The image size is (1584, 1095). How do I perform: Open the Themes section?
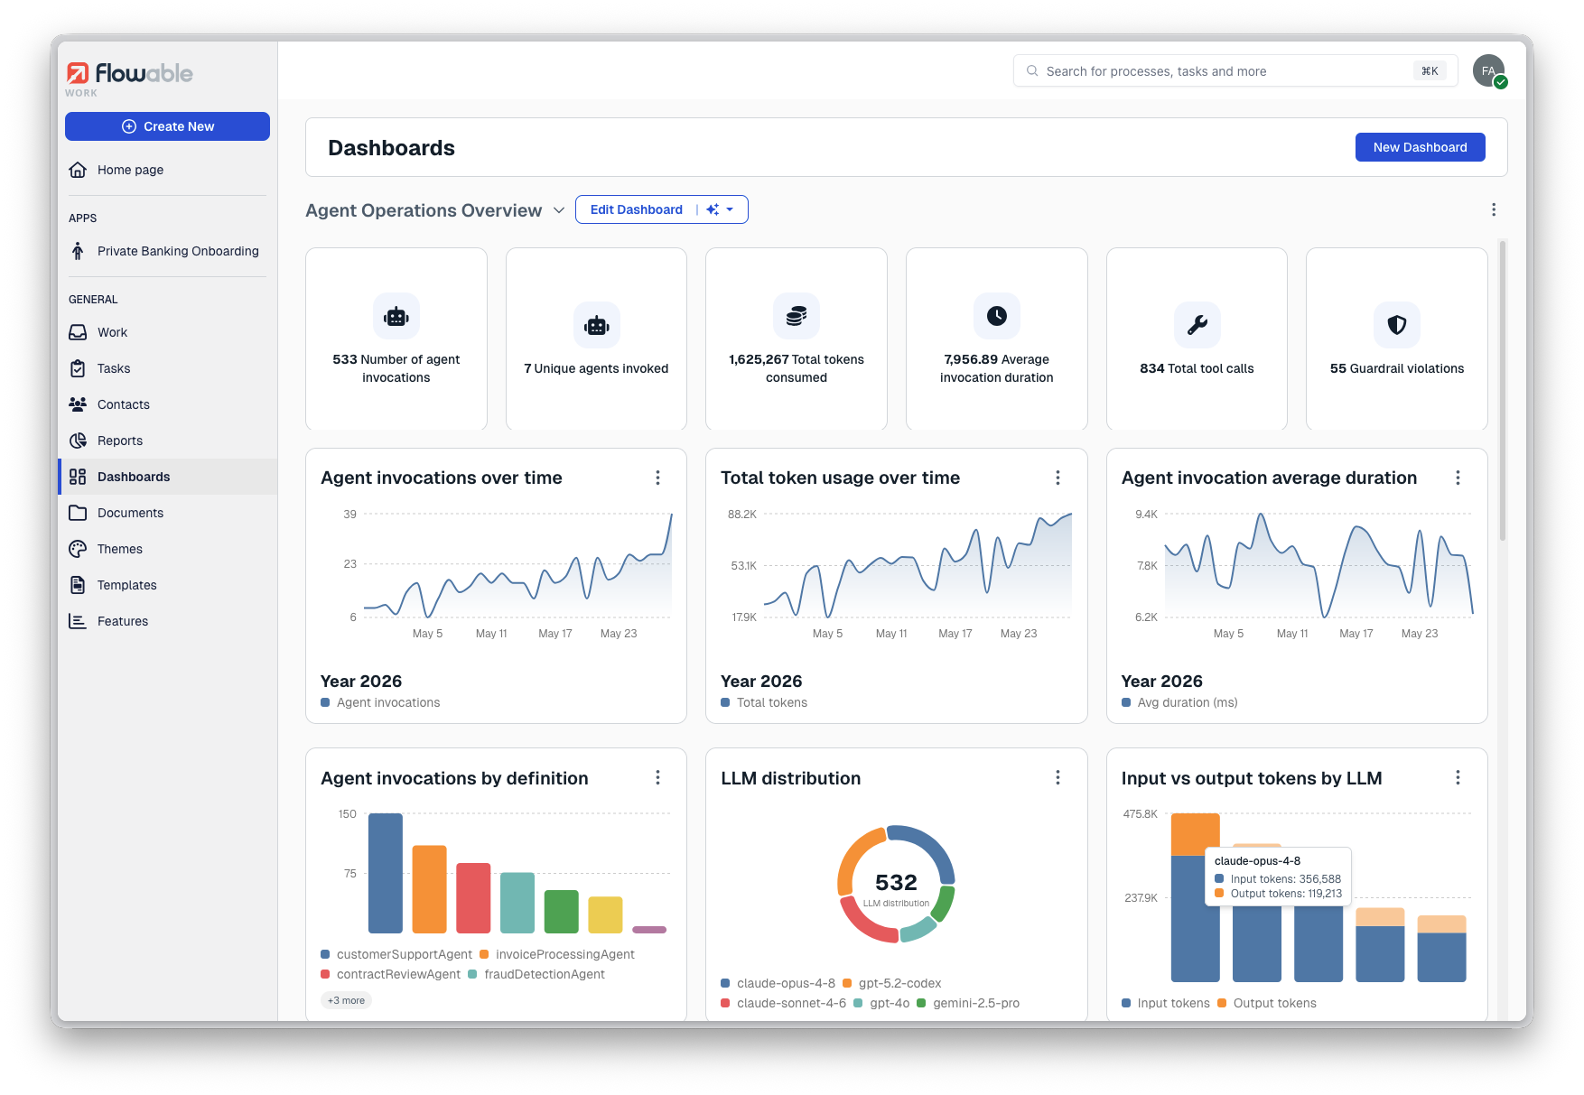[167, 549]
